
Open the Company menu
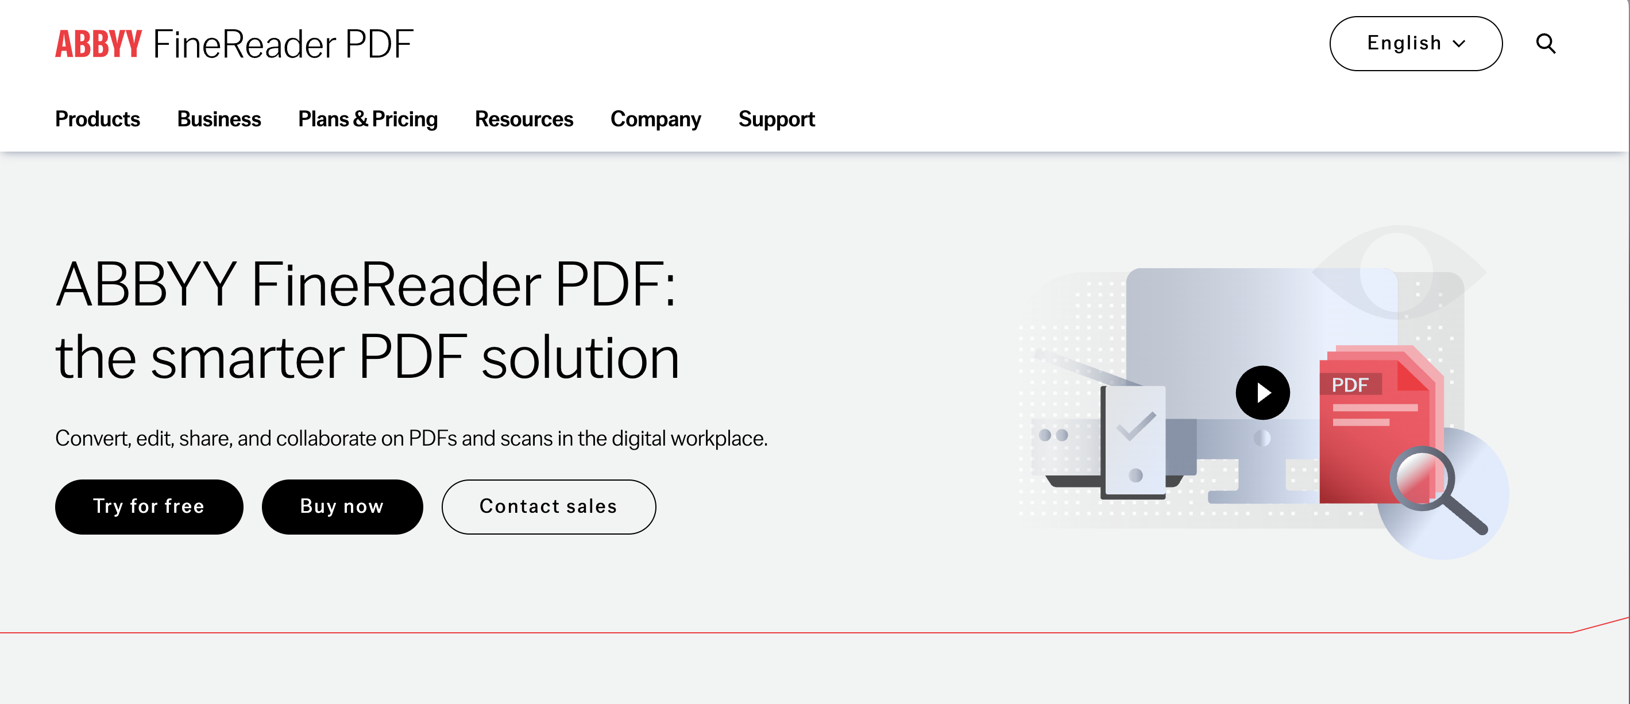click(655, 119)
